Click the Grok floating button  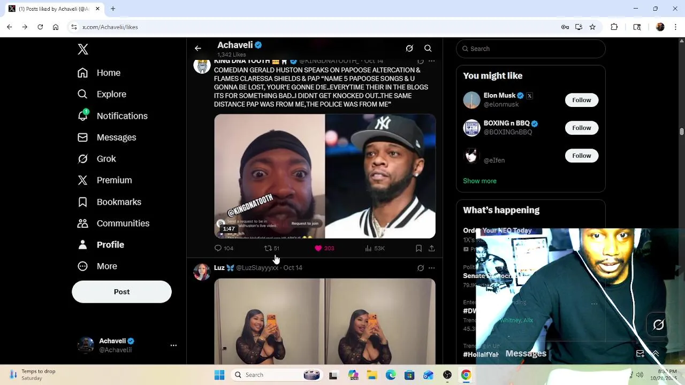(658, 325)
